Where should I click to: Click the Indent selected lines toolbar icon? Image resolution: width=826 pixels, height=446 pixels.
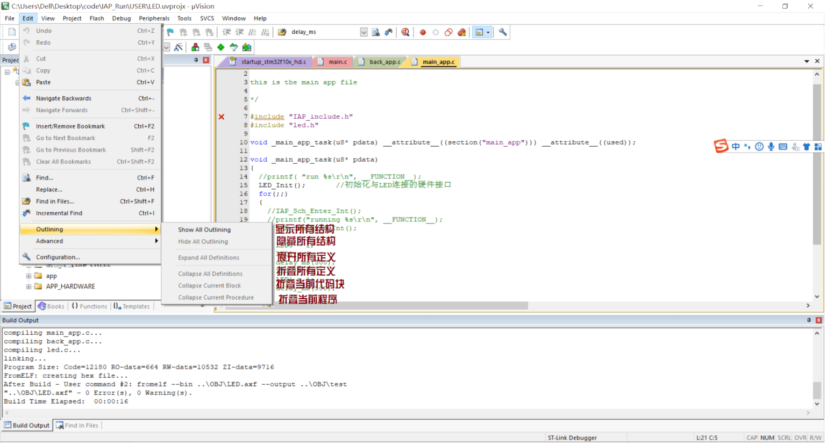tap(227, 32)
